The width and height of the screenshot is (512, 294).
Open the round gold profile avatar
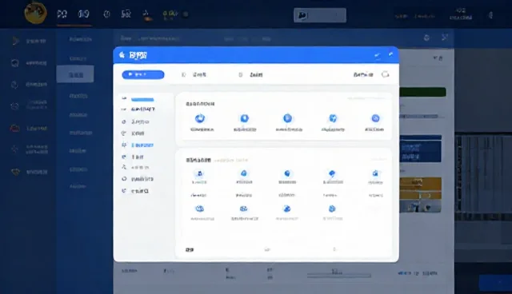pyautogui.click(x=35, y=13)
